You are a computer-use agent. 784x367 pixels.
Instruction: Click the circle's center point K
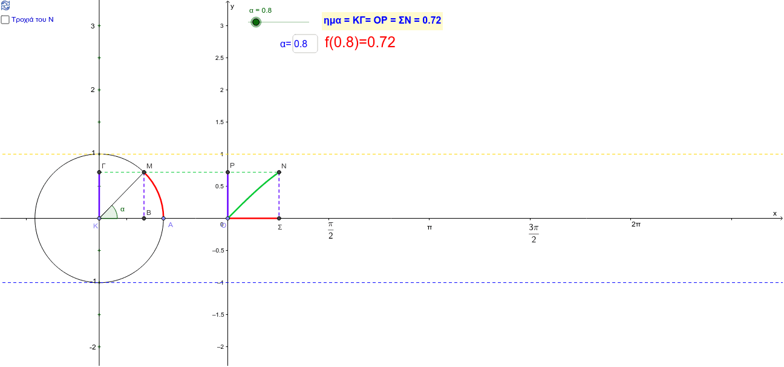coord(99,218)
